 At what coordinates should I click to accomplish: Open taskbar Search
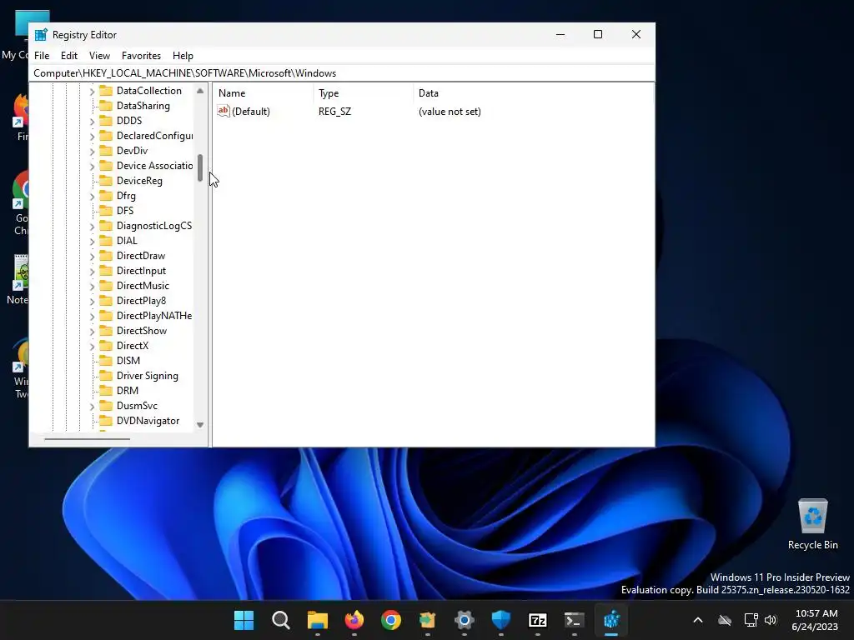(280, 620)
